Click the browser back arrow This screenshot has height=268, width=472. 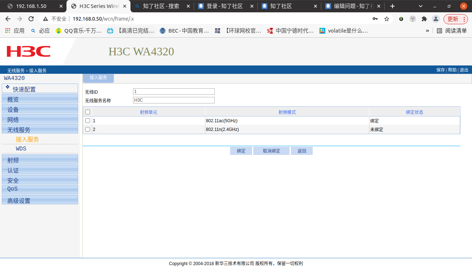click(x=8, y=19)
